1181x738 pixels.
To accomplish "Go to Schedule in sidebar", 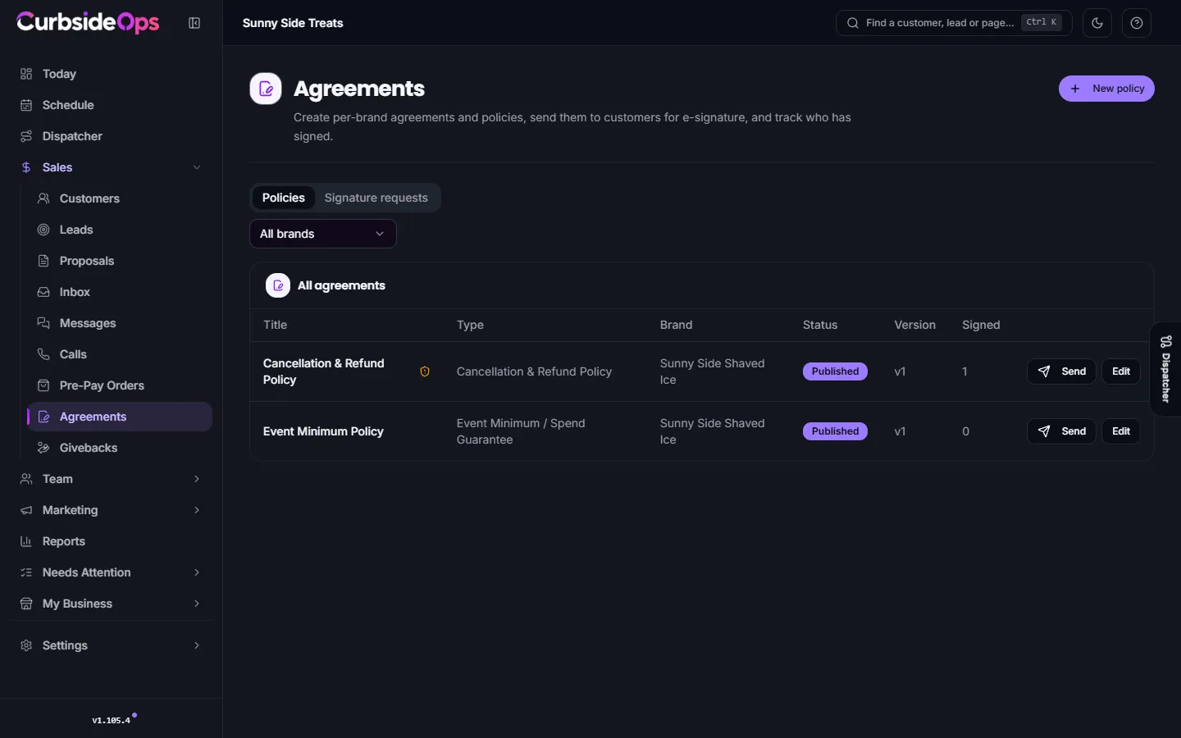I will 111,105.
